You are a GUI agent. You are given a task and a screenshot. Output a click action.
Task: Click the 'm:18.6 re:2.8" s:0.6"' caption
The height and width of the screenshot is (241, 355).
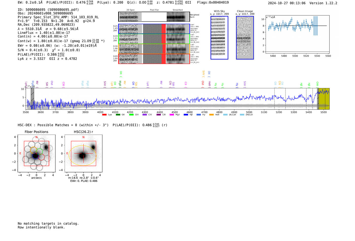click(x=83, y=178)
